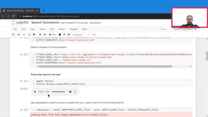The image size is (208, 117).
Task: Seek on the audio progress slider
Action: [58, 92]
